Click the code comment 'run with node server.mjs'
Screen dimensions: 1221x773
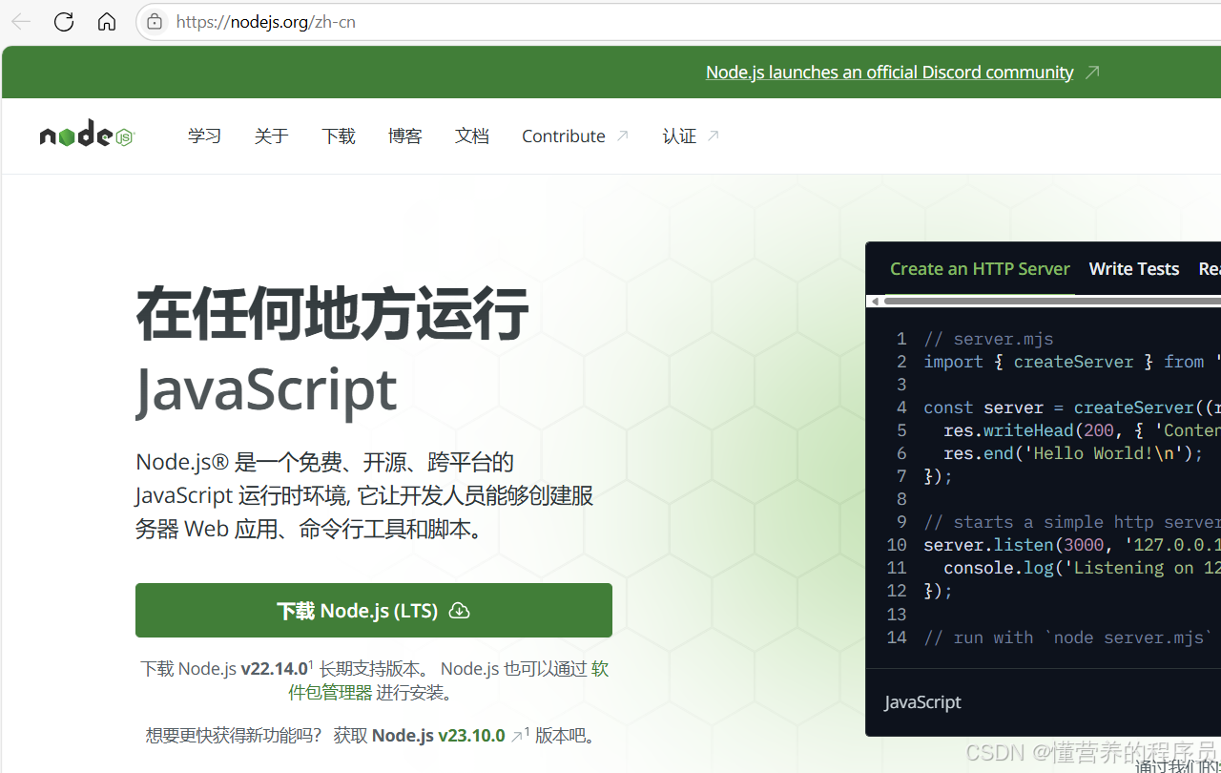pyautogui.click(x=1068, y=637)
